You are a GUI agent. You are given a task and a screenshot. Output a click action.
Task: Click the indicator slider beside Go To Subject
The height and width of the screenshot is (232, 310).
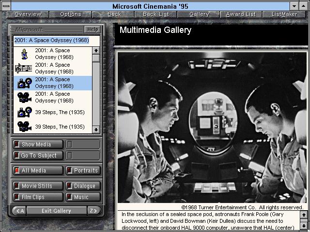83,156
